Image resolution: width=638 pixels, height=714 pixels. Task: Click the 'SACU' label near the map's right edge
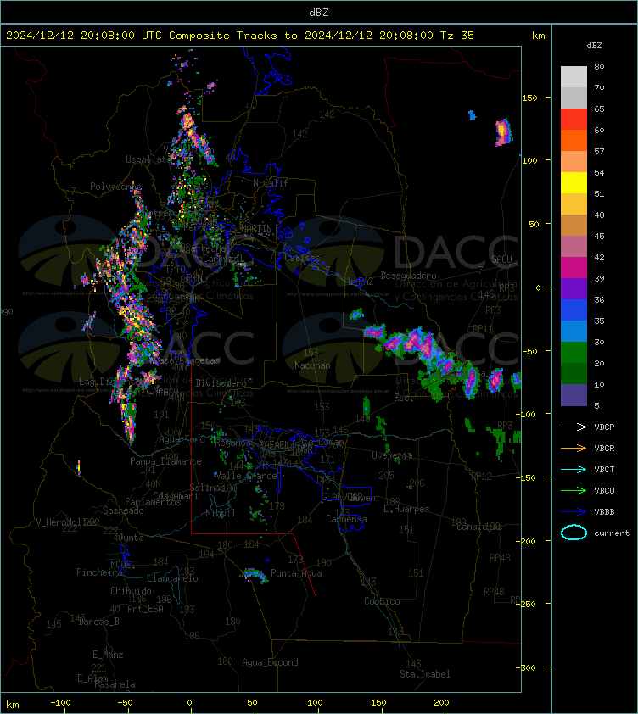501,259
